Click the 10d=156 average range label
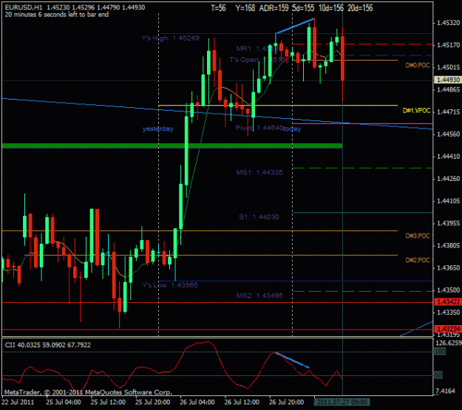Image resolution: width=462 pixels, height=410 pixels. pos(331,8)
